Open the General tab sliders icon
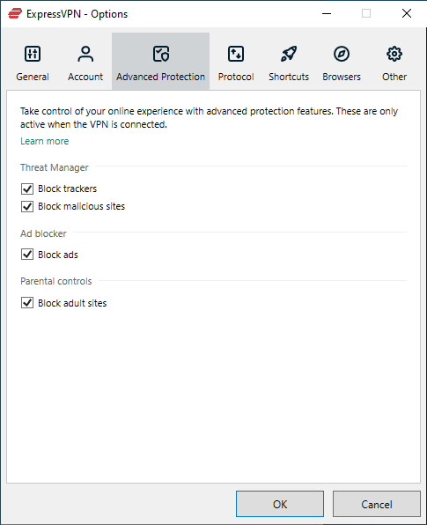427x525 pixels. 33,54
